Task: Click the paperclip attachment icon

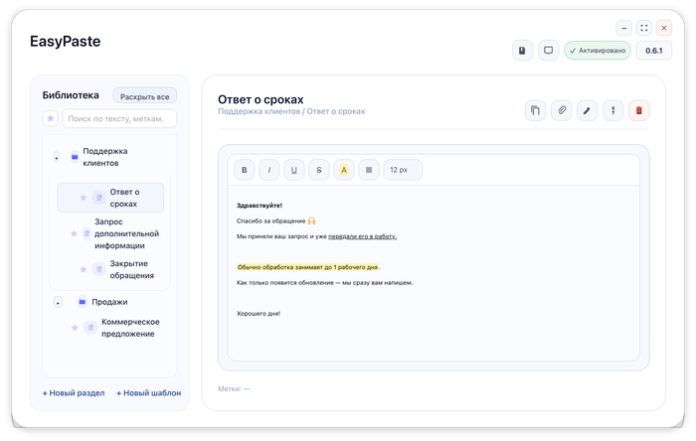Action: (x=562, y=111)
